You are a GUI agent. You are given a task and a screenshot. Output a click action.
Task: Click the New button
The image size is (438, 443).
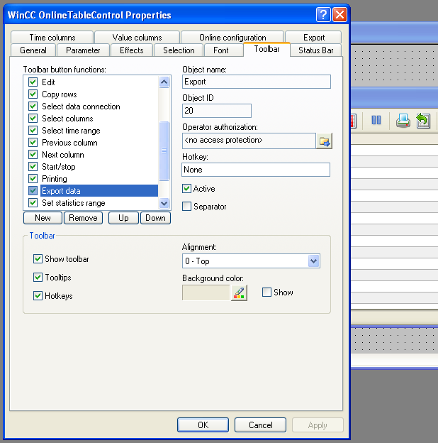43,218
